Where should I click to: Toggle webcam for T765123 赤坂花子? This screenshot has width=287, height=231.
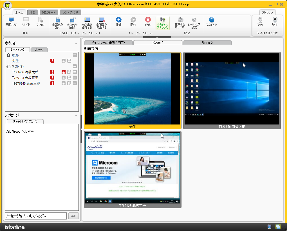[69, 78]
